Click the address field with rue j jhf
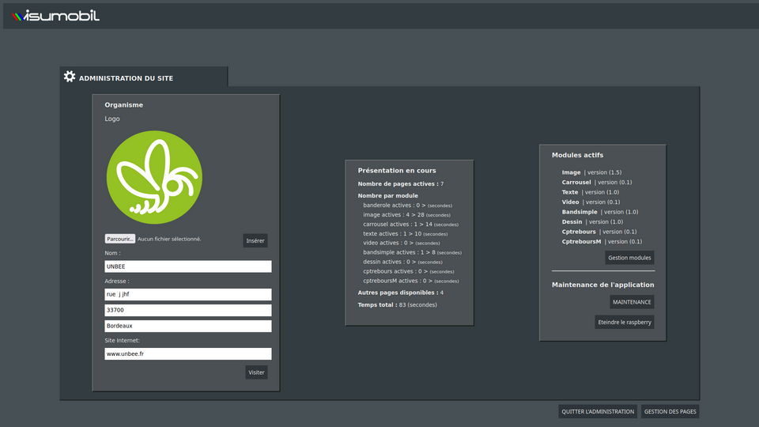 pyautogui.click(x=188, y=294)
